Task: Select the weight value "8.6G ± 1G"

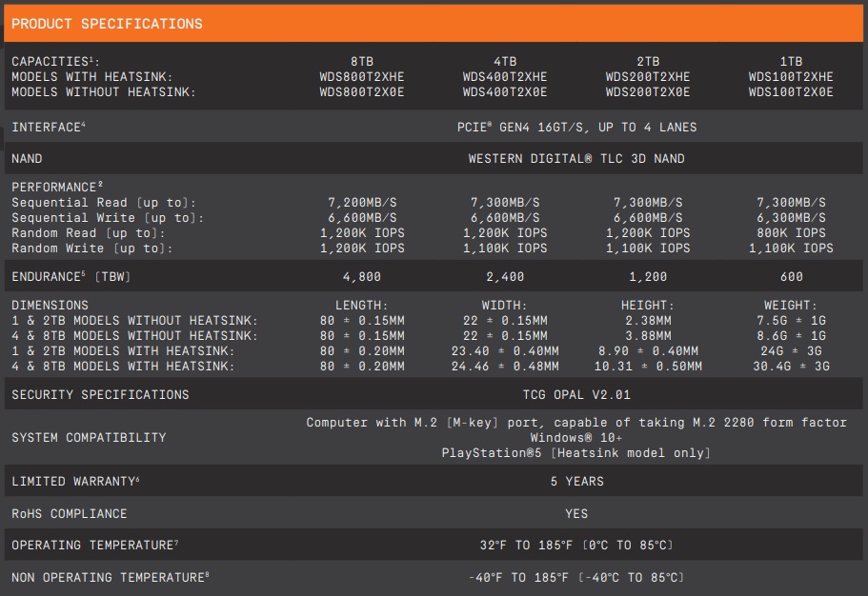Action: click(791, 336)
